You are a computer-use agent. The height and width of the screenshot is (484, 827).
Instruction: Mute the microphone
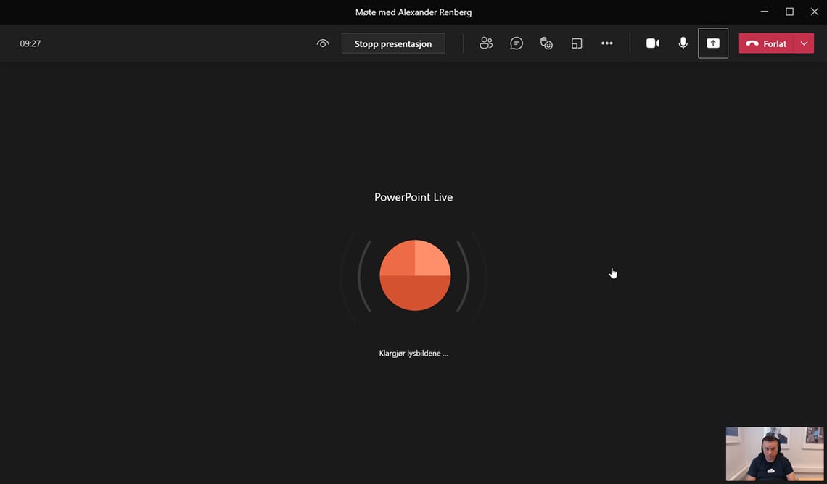pyautogui.click(x=683, y=43)
